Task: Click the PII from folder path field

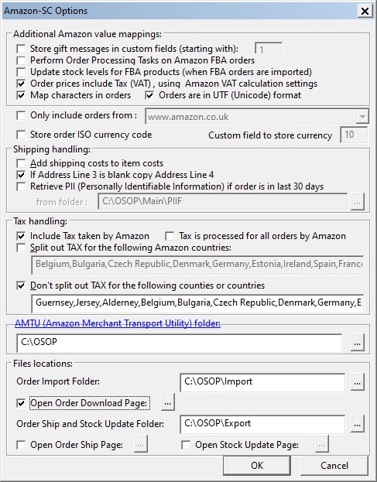Action: (223, 201)
